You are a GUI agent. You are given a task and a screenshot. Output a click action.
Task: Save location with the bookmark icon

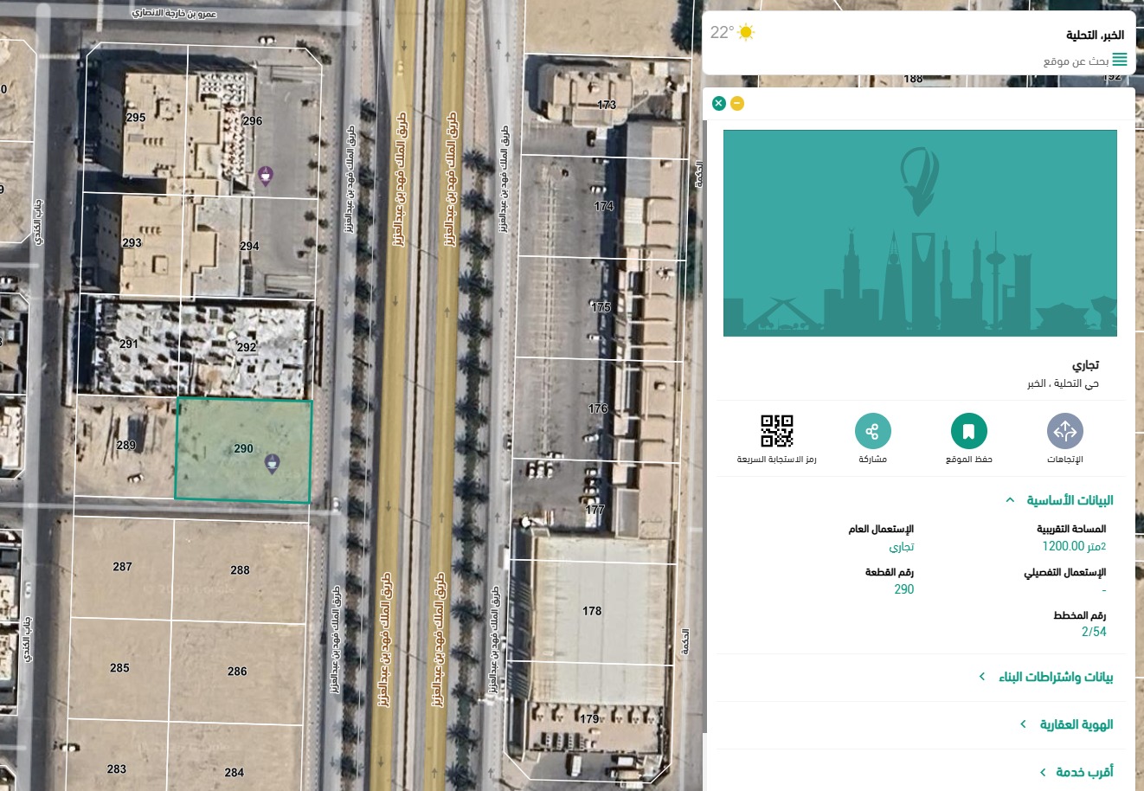pyautogui.click(x=968, y=431)
